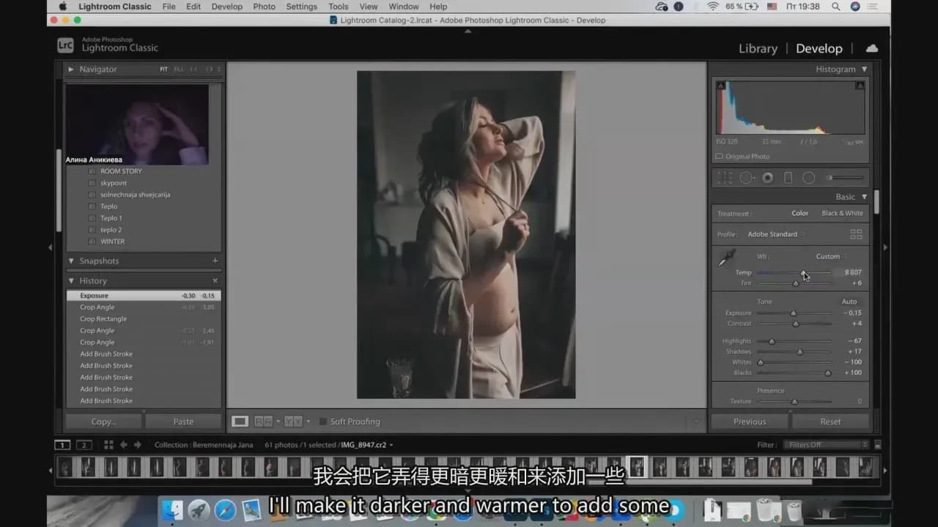Go back with filmstrip left arrow
This screenshot has height=527, width=938.
(x=123, y=444)
